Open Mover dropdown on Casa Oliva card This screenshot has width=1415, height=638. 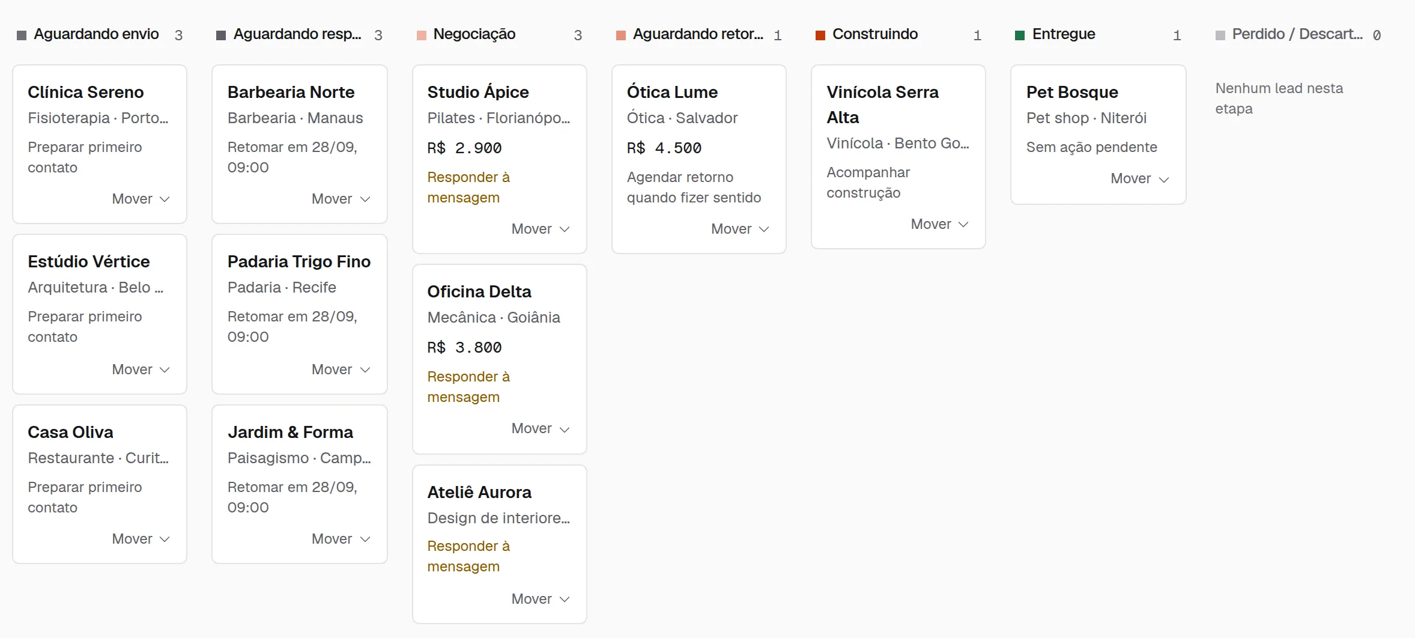pos(141,539)
